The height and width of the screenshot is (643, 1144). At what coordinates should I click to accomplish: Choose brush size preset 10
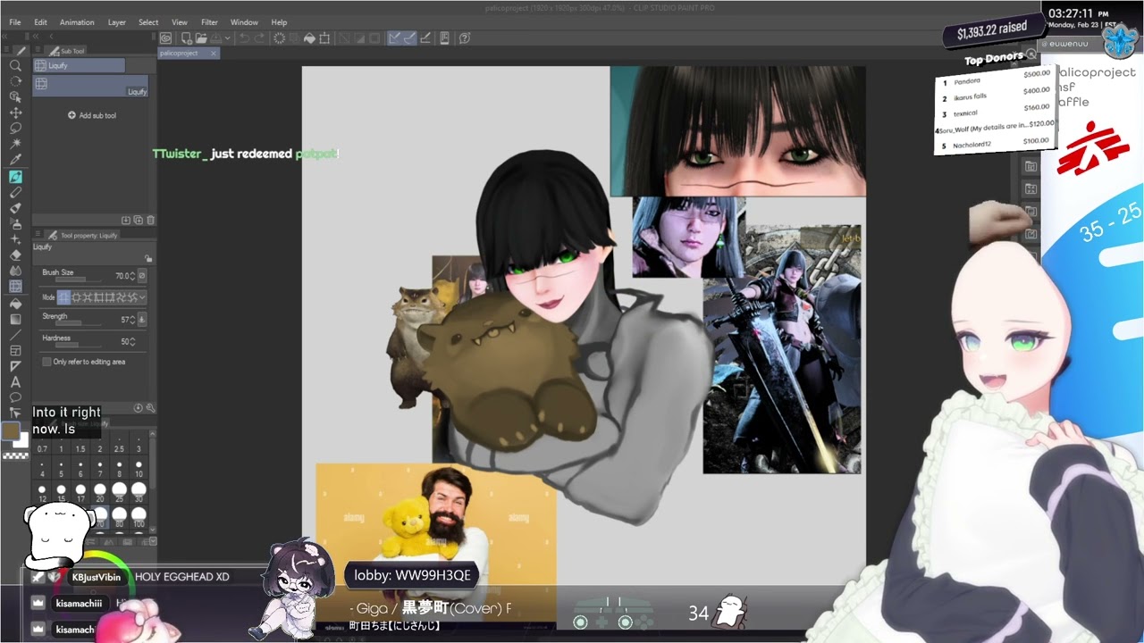(x=139, y=469)
